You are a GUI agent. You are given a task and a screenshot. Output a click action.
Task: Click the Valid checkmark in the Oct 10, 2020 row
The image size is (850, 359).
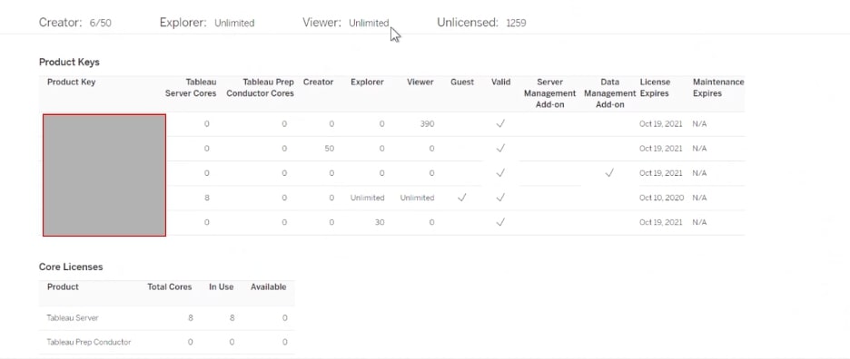[500, 198]
